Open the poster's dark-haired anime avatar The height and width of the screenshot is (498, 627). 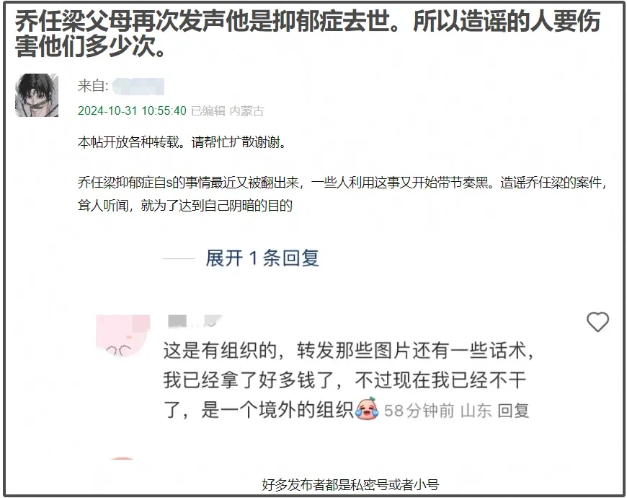(37, 95)
